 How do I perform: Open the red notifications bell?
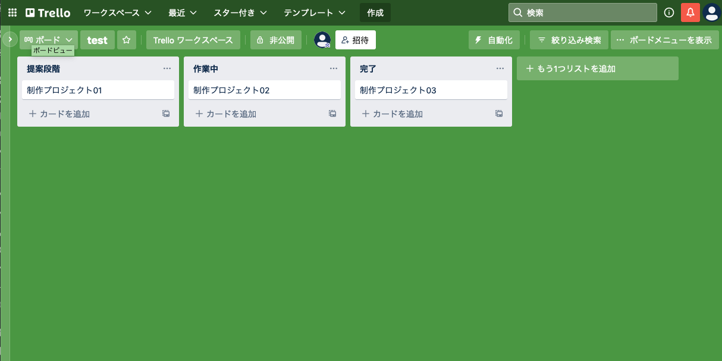coord(690,12)
